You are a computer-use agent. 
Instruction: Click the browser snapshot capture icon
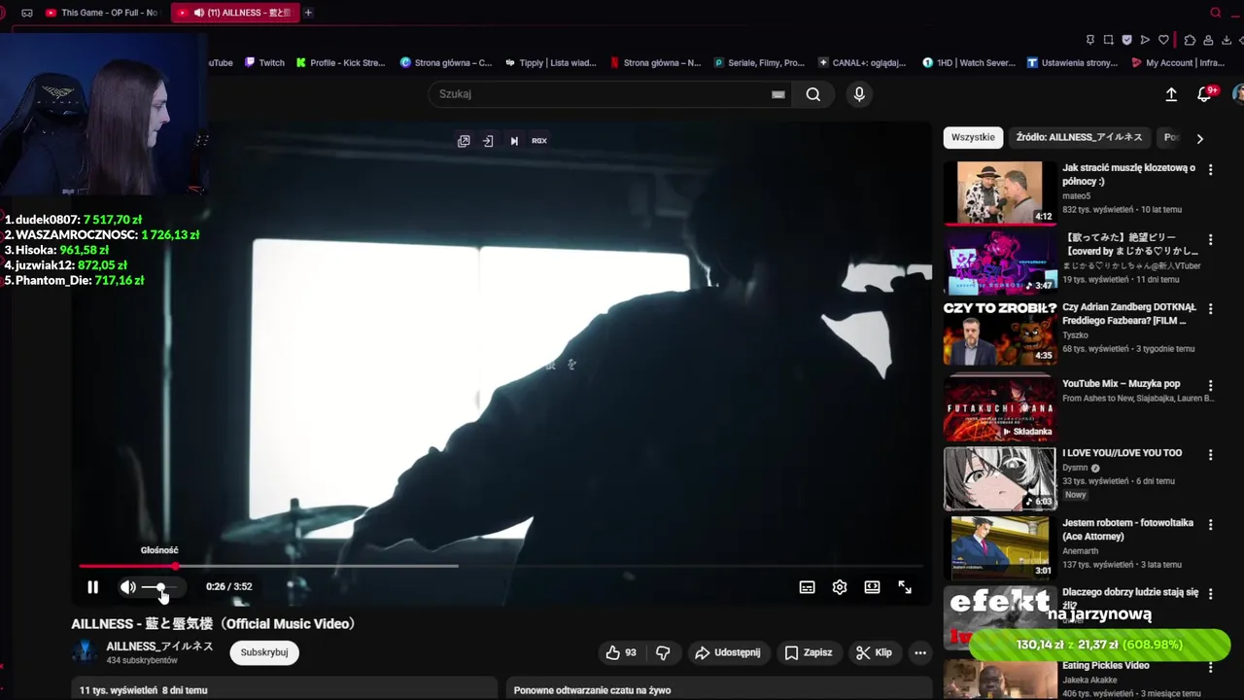point(1109,40)
